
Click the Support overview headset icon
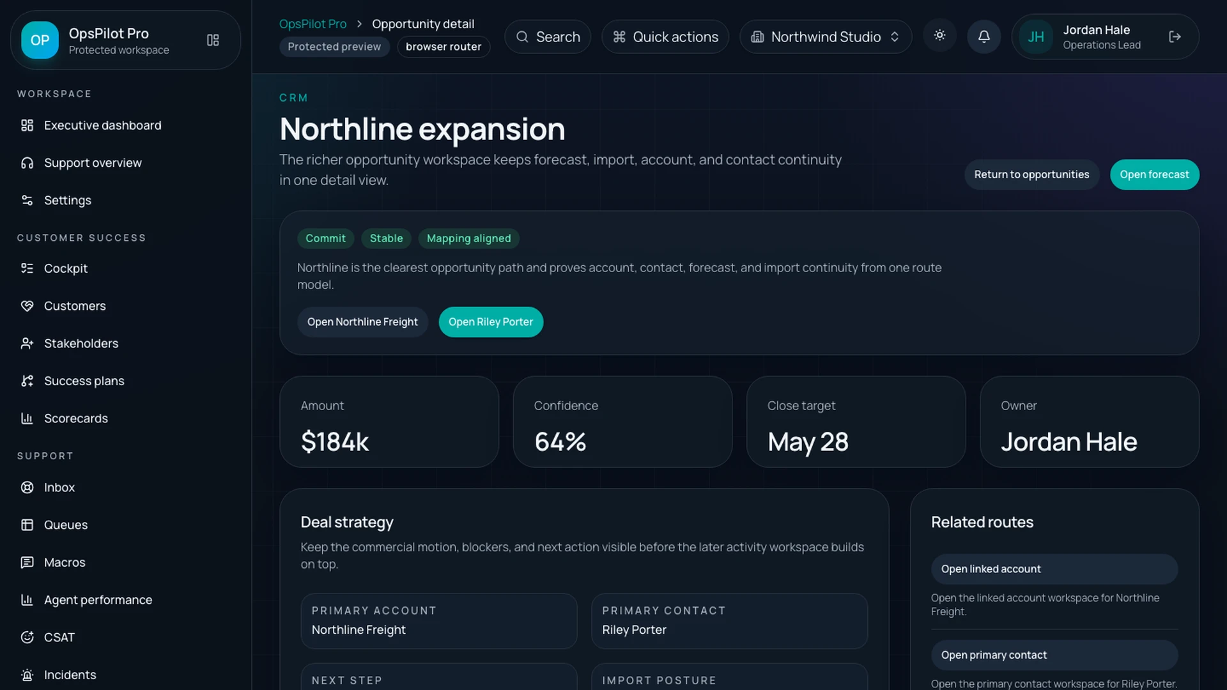(27, 163)
